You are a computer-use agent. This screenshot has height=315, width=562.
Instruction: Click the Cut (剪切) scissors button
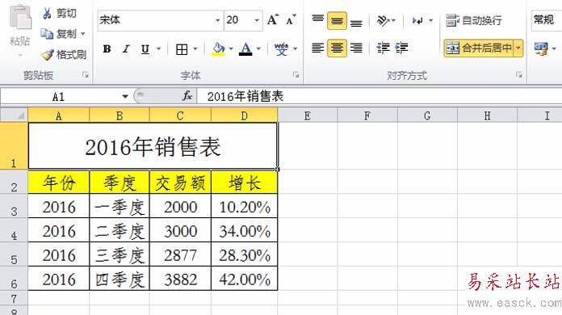point(59,14)
